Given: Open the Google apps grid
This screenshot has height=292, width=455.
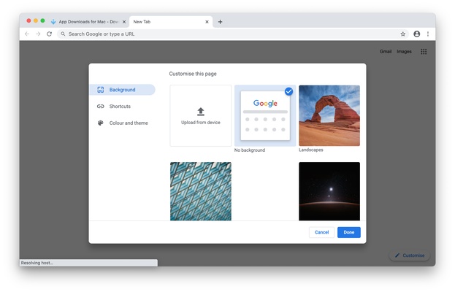Looking at the screenshot, I should [424, 52].
